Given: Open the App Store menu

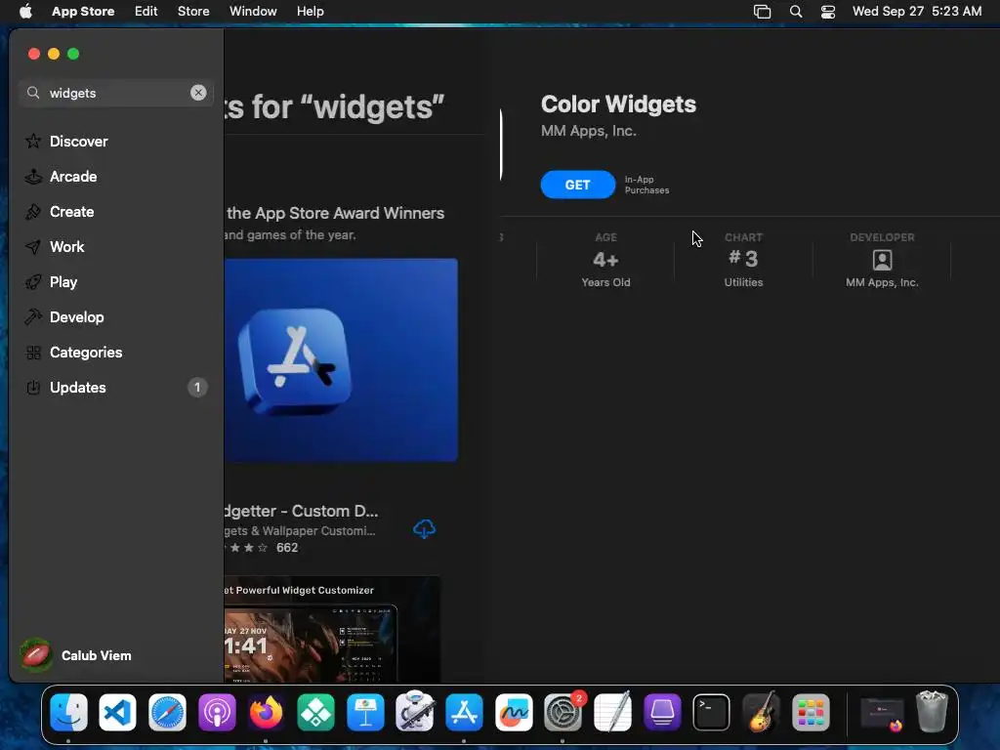Looking at the screenshot, I should 83,11.
